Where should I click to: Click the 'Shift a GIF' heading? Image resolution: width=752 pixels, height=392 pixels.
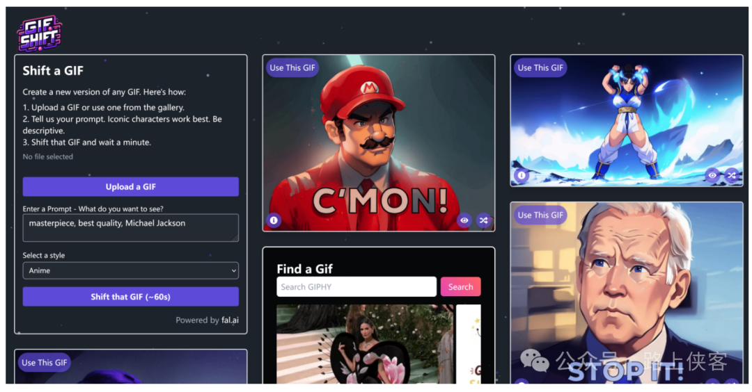click(x=53, y=71)
